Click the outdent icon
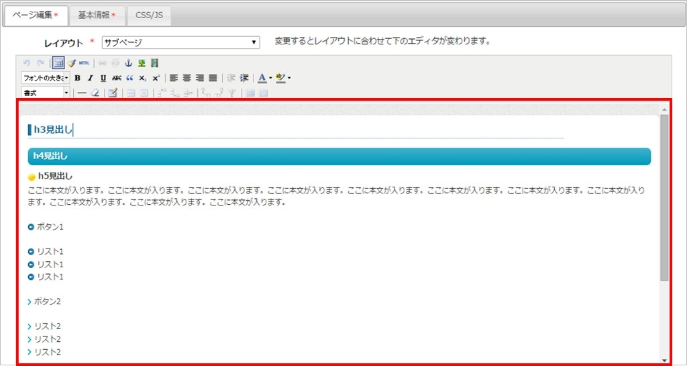687x366 pixels. coord(231,78)
